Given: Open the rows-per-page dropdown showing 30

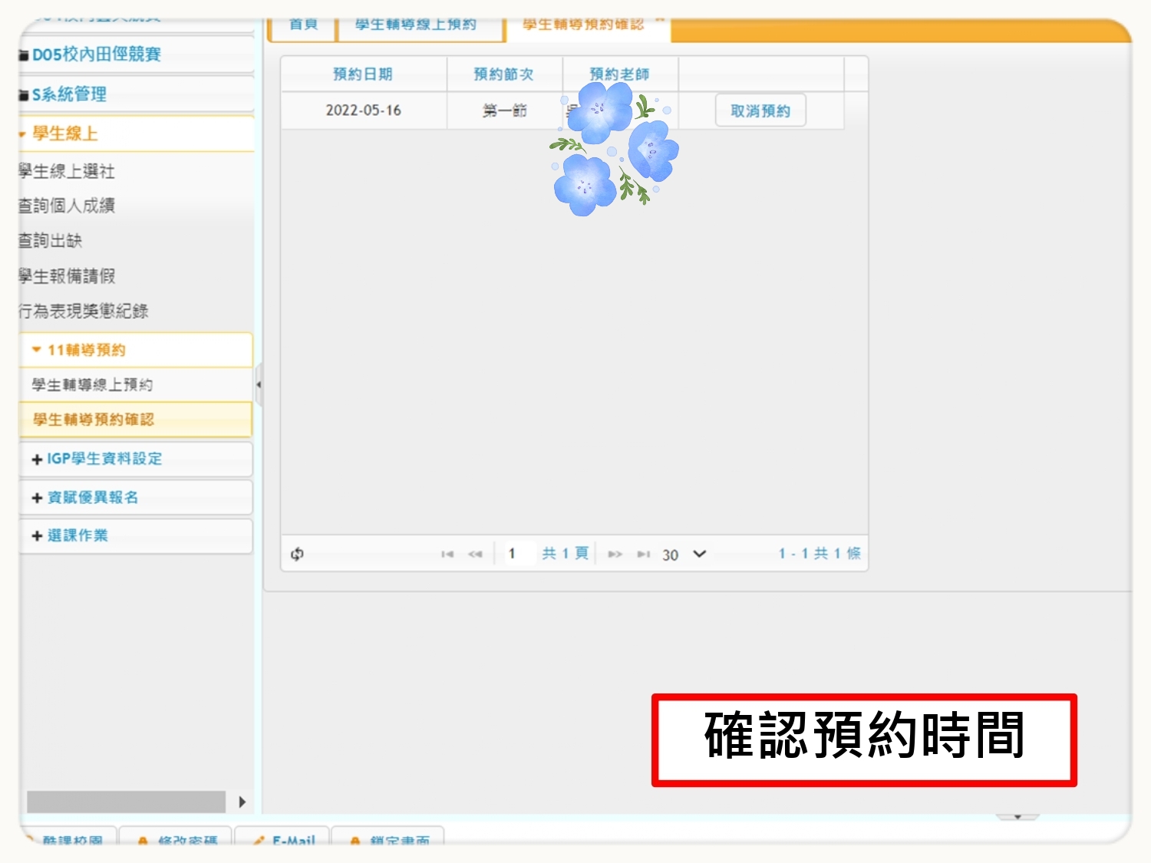Looking at the screenshot, I should (684, 554).
